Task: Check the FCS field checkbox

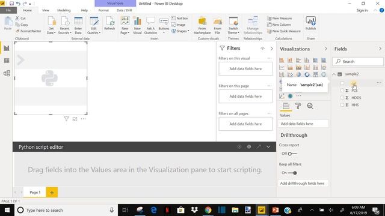Action: pyautogui.click(x=342, y=91)
